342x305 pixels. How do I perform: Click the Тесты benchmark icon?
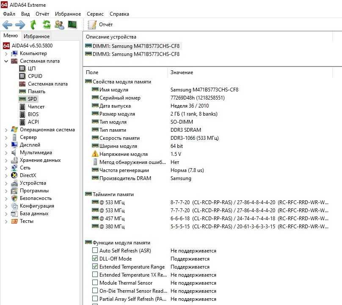coord(14,221)
